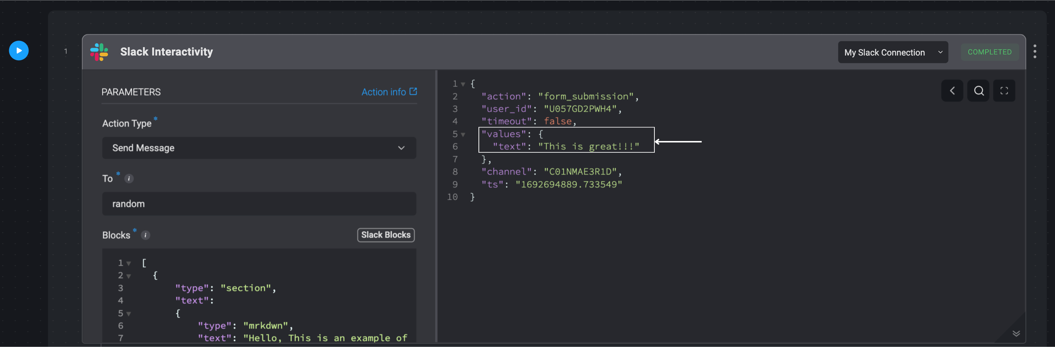This screenshot has width=1055, height=347.
Task: Show info icon next to Blocks label
Action: (145, 235)
